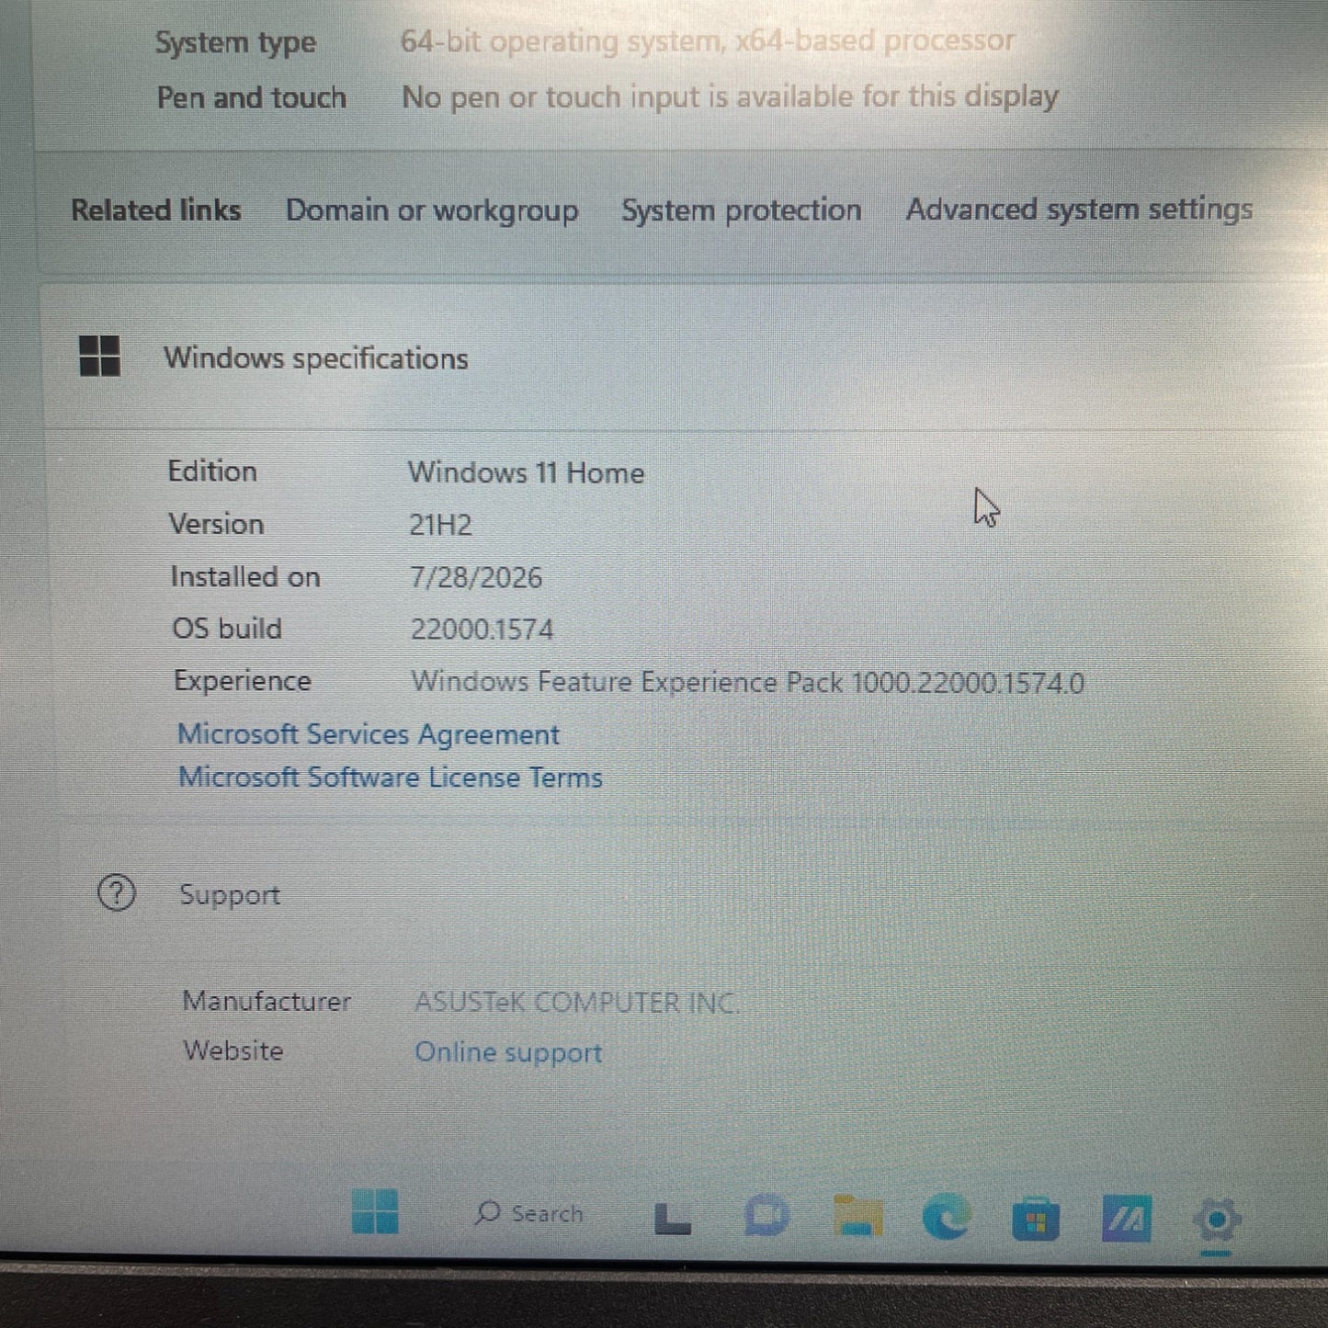Open the MyASUS app icon
1328x1328 pixels.
point(1127,1220)
